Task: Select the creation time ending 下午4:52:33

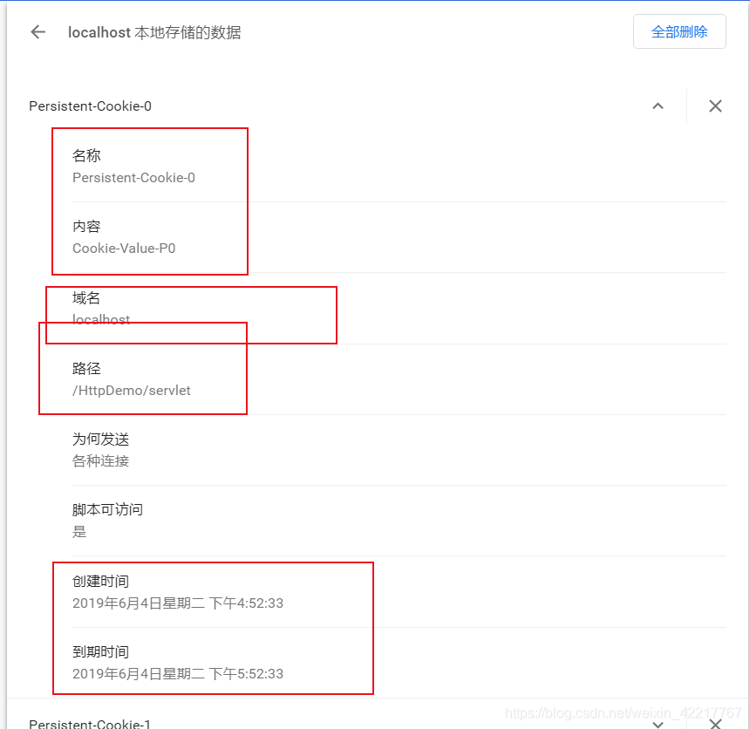Action: 177,603
